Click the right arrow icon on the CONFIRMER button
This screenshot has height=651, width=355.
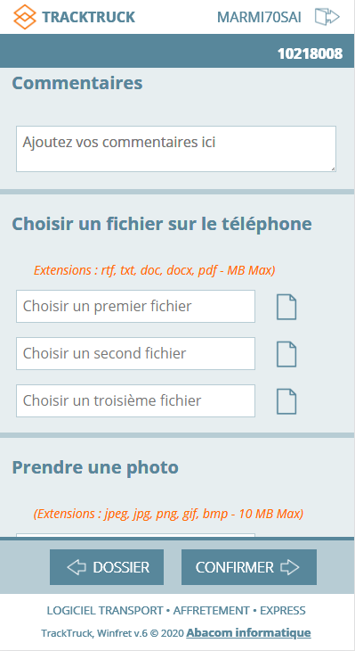tap(289, 567)
